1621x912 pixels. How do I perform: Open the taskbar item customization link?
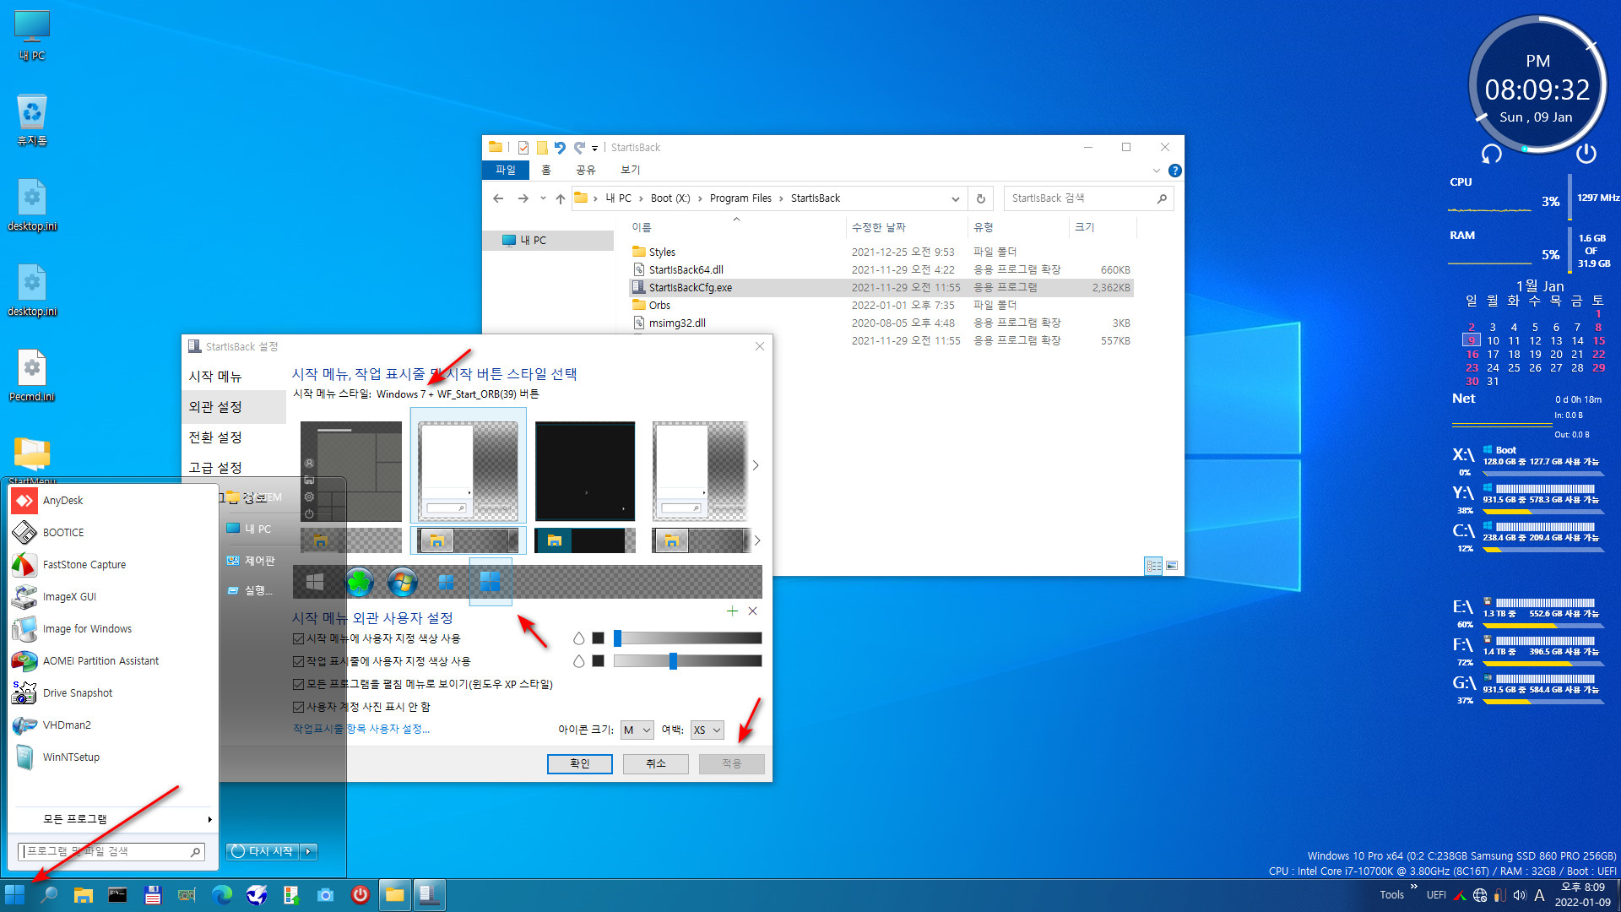pos(361,729)
